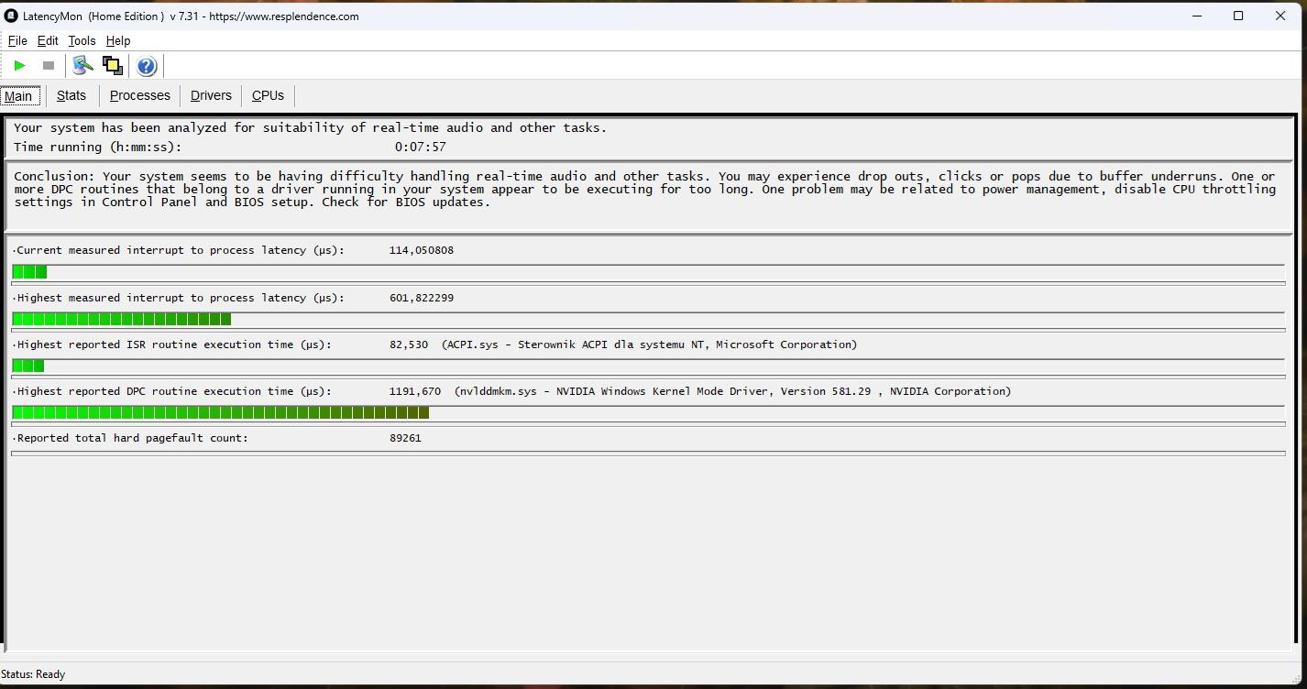The image size is (1307, 689).
Task: Click the gray stop monitoring icon
Action: (x=49, y=66)
